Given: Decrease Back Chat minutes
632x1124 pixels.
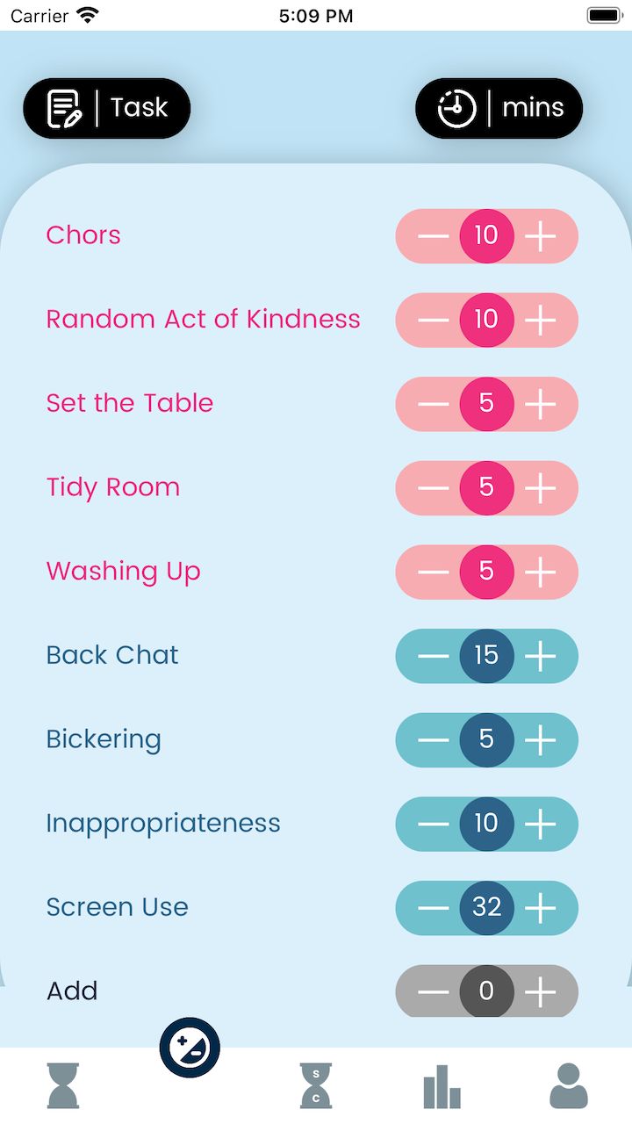Looking at the screenshot, I should [433, 656].
